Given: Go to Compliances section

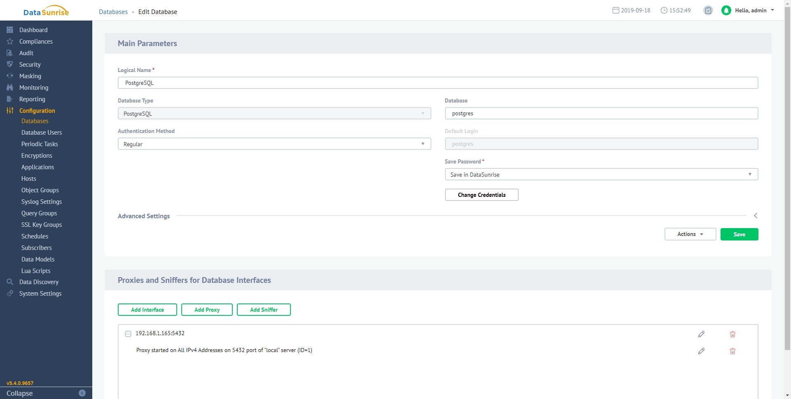Looking at the screenshot, I should [x=36, y=41].
